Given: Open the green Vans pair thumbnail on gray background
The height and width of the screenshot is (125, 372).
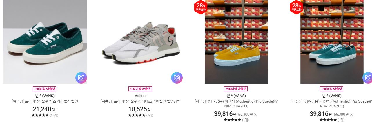Looking at the screenshot, I should point(45,42).
